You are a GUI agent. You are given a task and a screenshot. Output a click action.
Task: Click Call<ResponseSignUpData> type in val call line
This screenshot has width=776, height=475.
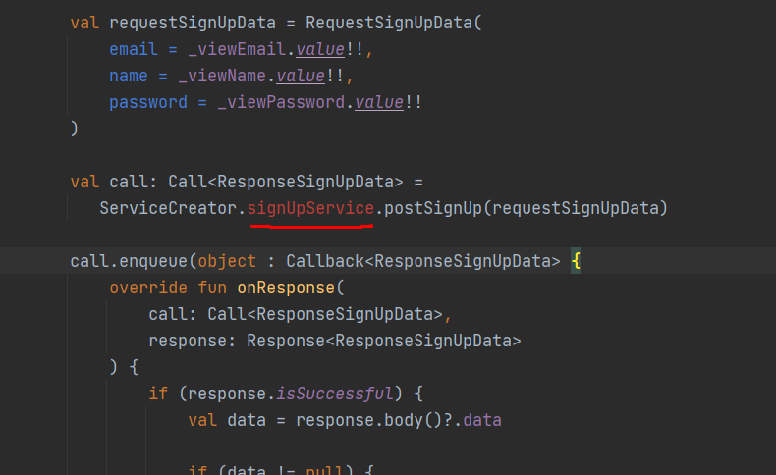(x=286, y=182)
